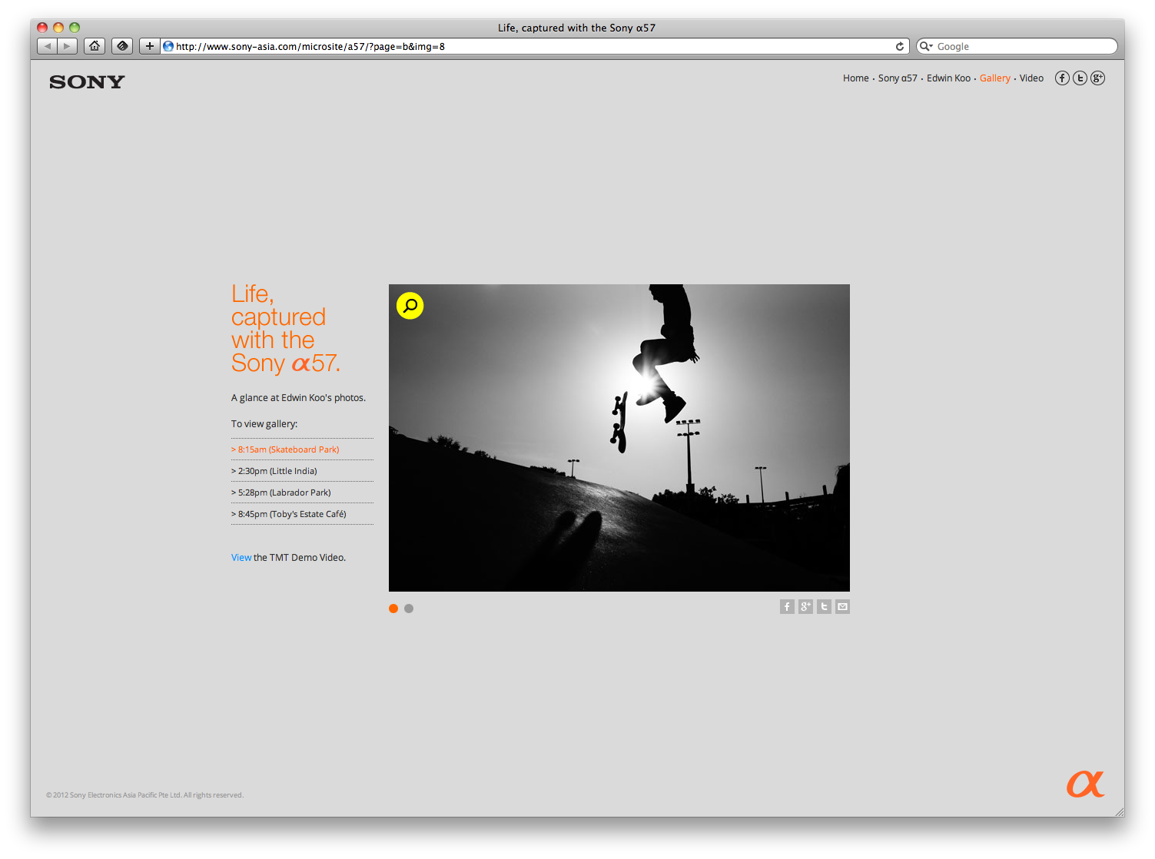
Task: Share photo via grey Google Plus icon below image
Action: click(805, 607)
